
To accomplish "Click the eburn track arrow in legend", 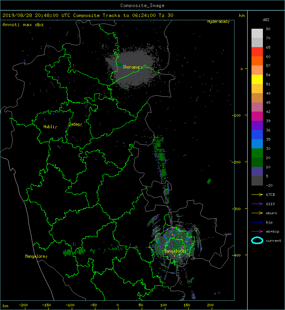I will coord(257,213).
